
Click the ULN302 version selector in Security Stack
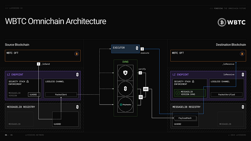(x=34, y=94)
